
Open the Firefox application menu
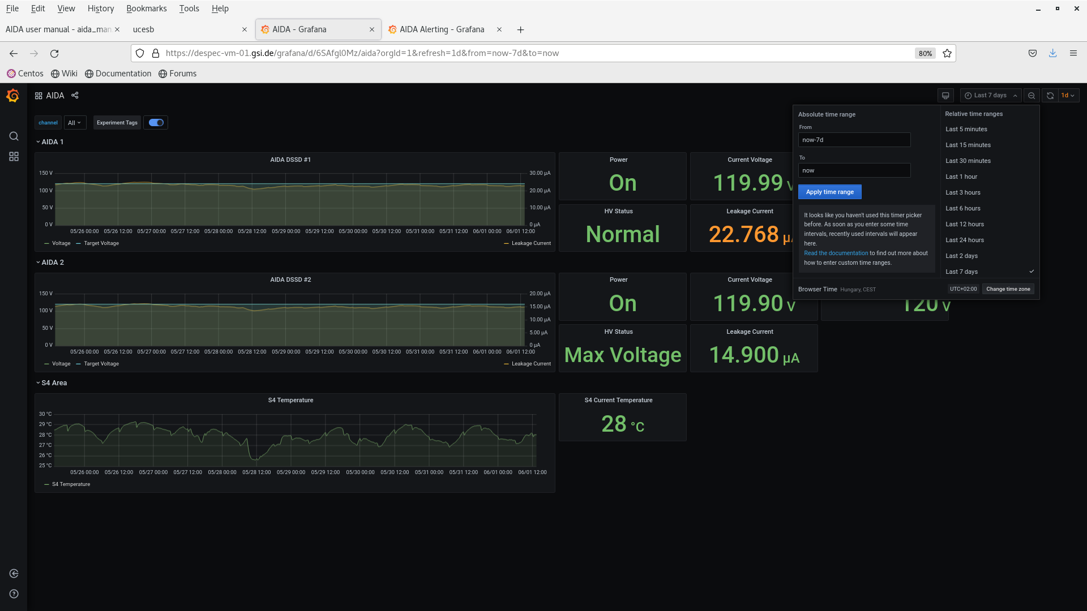(x=1073, y=53)
